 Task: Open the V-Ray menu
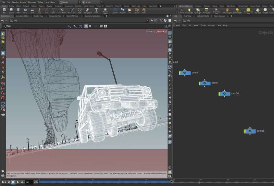(x=40, y=2)
